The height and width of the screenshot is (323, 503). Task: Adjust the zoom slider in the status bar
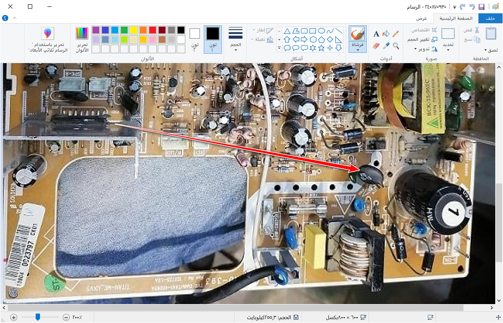pos(37,317)
